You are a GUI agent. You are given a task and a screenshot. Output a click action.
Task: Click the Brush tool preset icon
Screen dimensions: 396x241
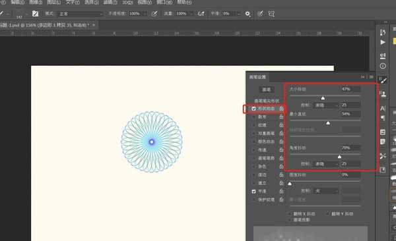point(2,14)
